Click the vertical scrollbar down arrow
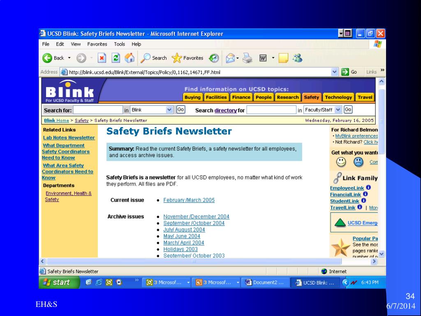The image size is (421, 316). [x=382, y=254]
